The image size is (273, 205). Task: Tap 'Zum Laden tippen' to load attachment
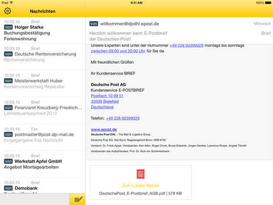140,185
